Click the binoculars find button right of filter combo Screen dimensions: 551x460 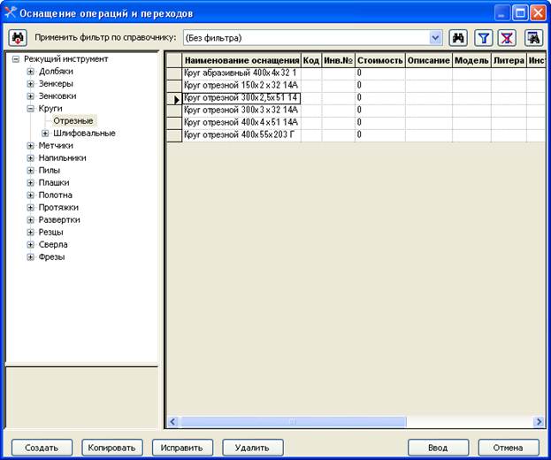(458, 38)
